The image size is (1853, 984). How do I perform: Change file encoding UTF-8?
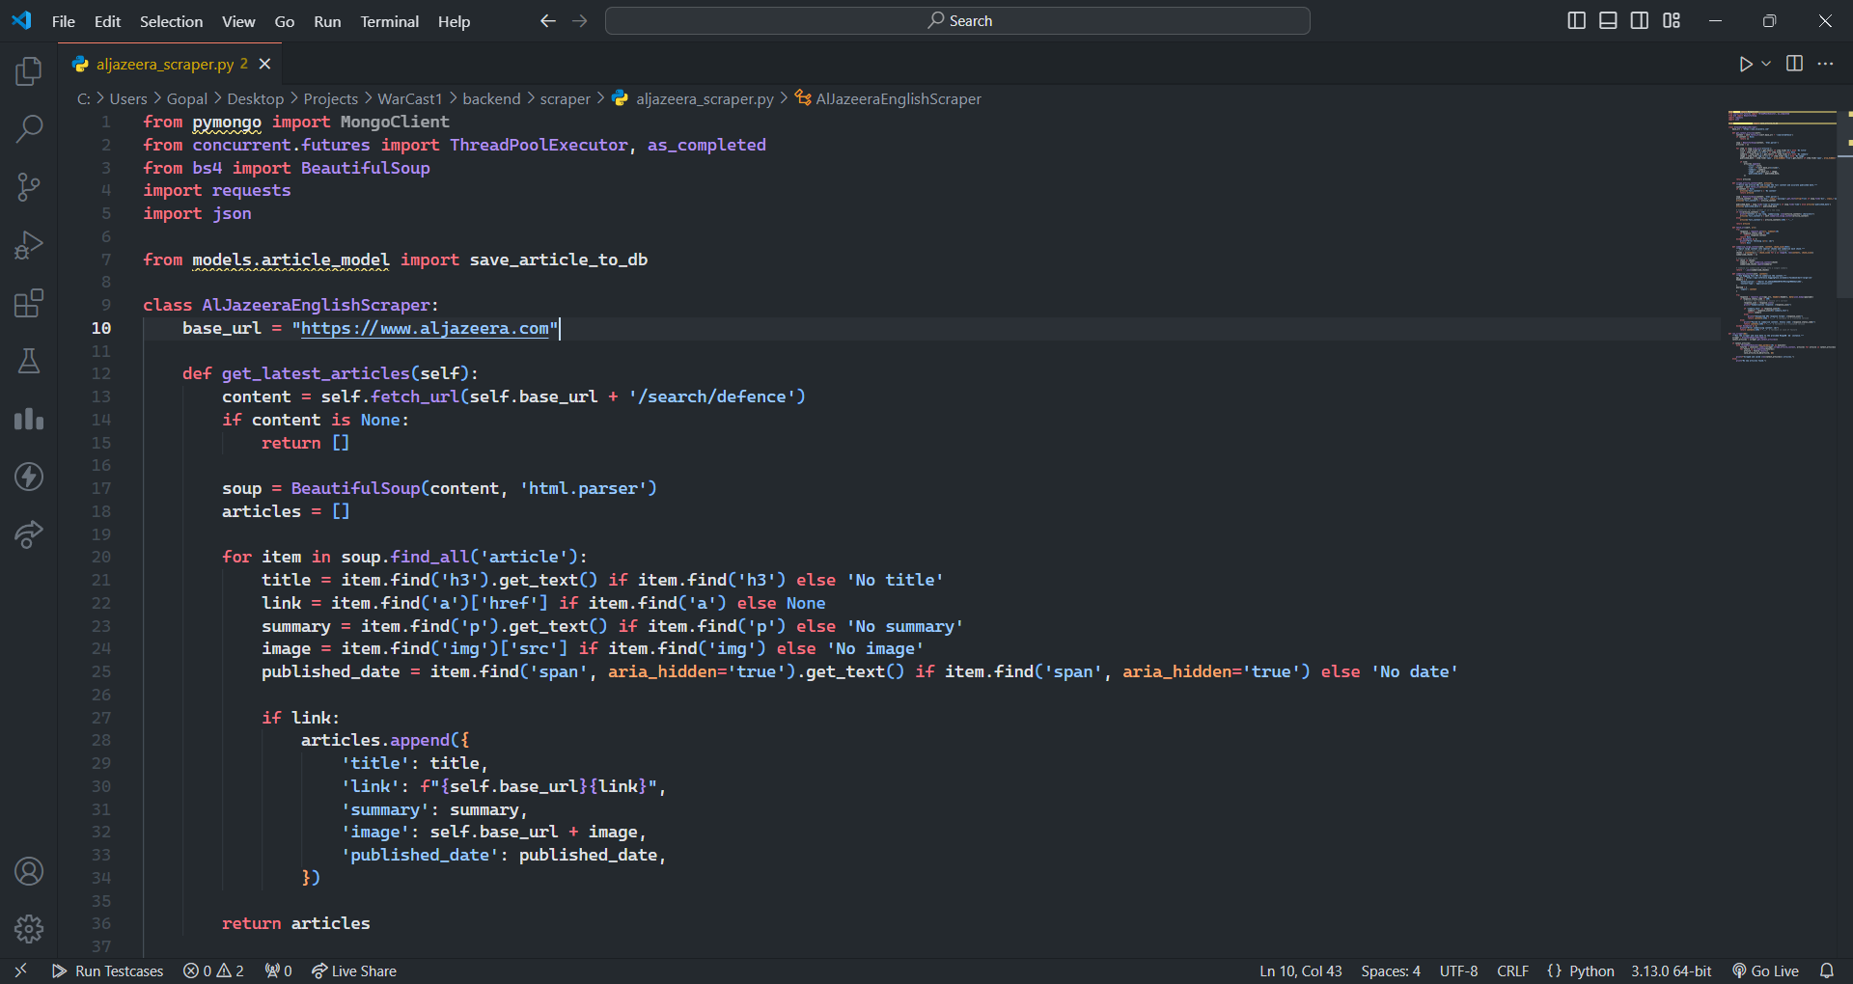[1458, 970]
